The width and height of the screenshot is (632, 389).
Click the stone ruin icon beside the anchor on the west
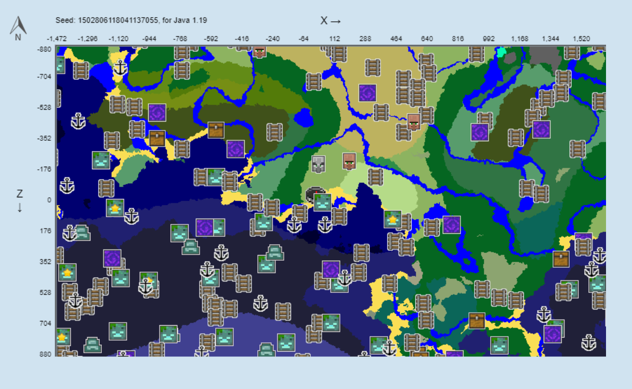[82, 233]
